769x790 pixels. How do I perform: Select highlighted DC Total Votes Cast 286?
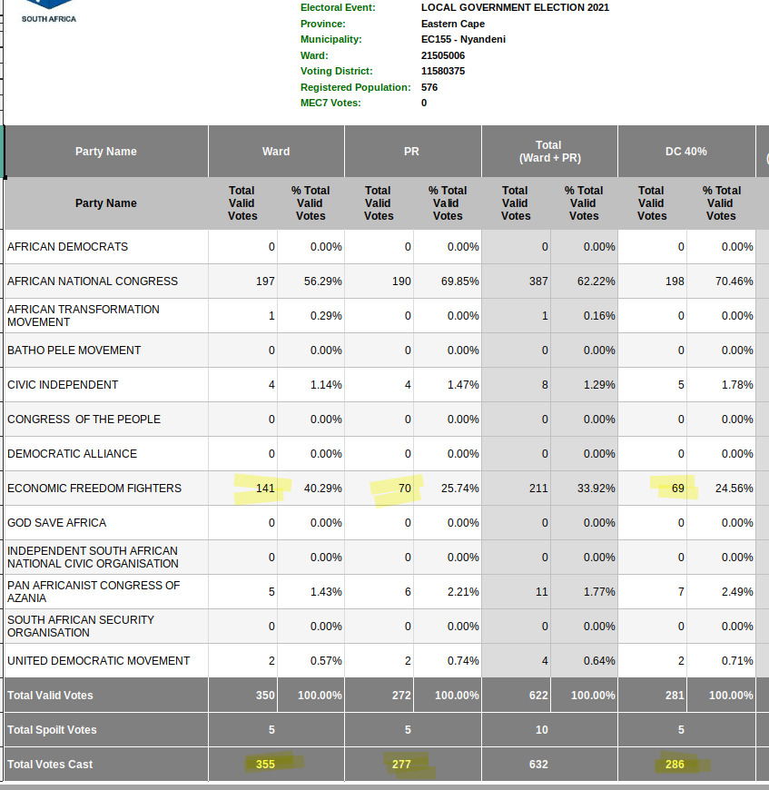pyautogui.click(x=675, y=765)
